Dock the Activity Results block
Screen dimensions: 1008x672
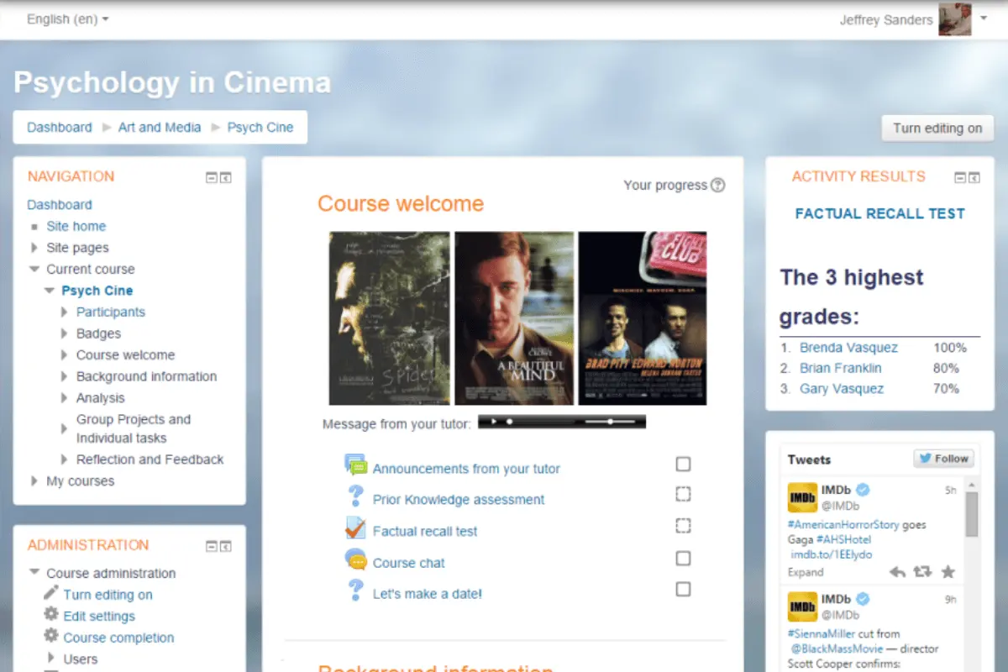974,177
